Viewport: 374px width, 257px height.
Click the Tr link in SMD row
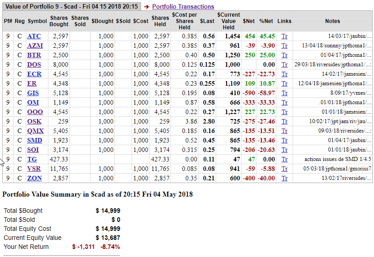pyautogui.click(x=284, y=140)
